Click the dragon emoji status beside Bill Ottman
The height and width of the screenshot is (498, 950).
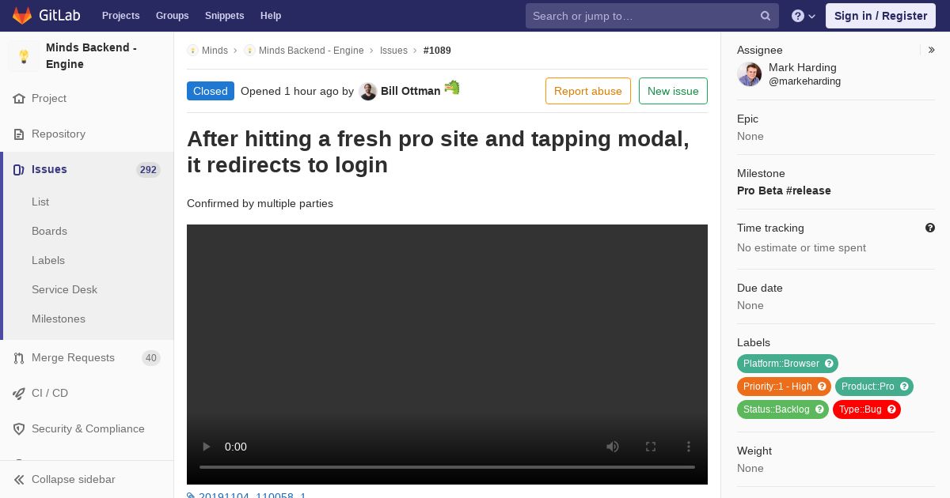(452, 87)
